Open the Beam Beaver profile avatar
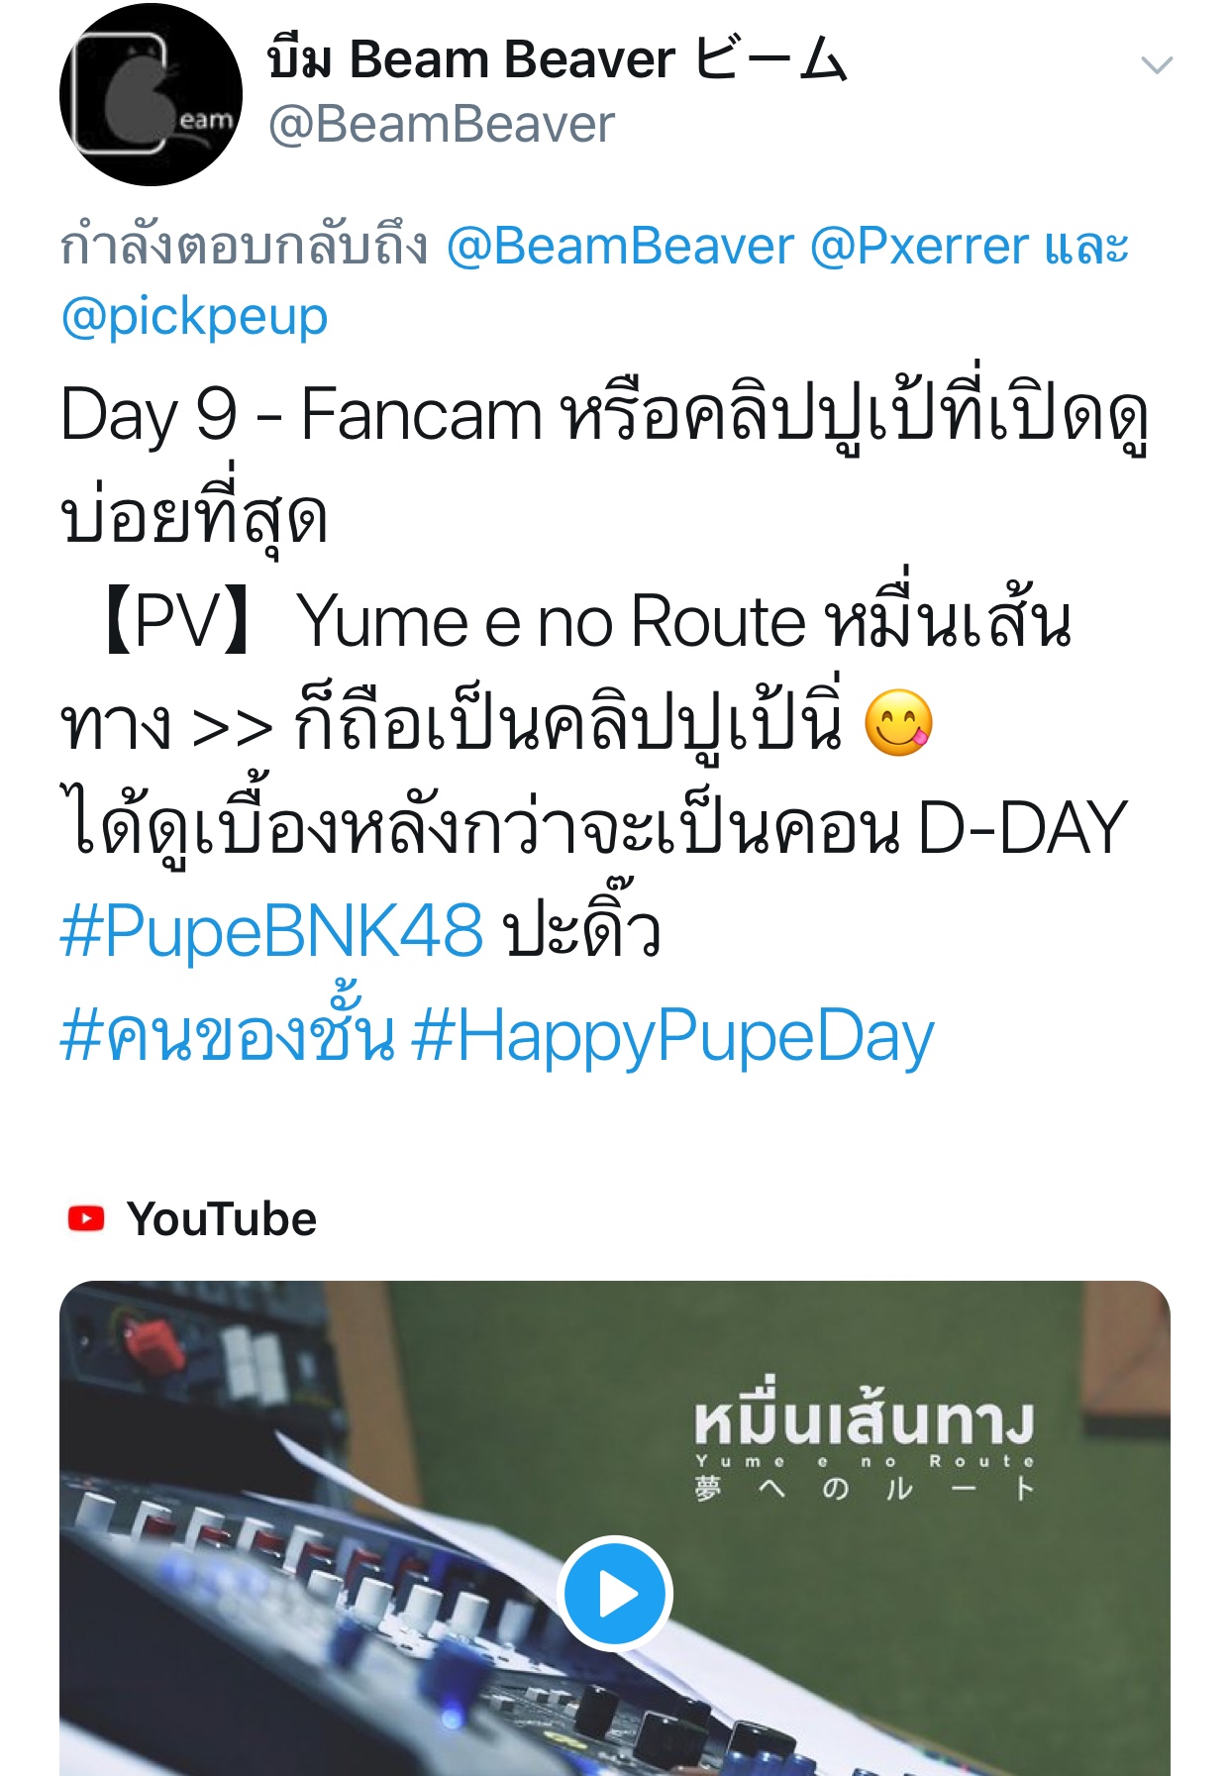 point(151,94)
